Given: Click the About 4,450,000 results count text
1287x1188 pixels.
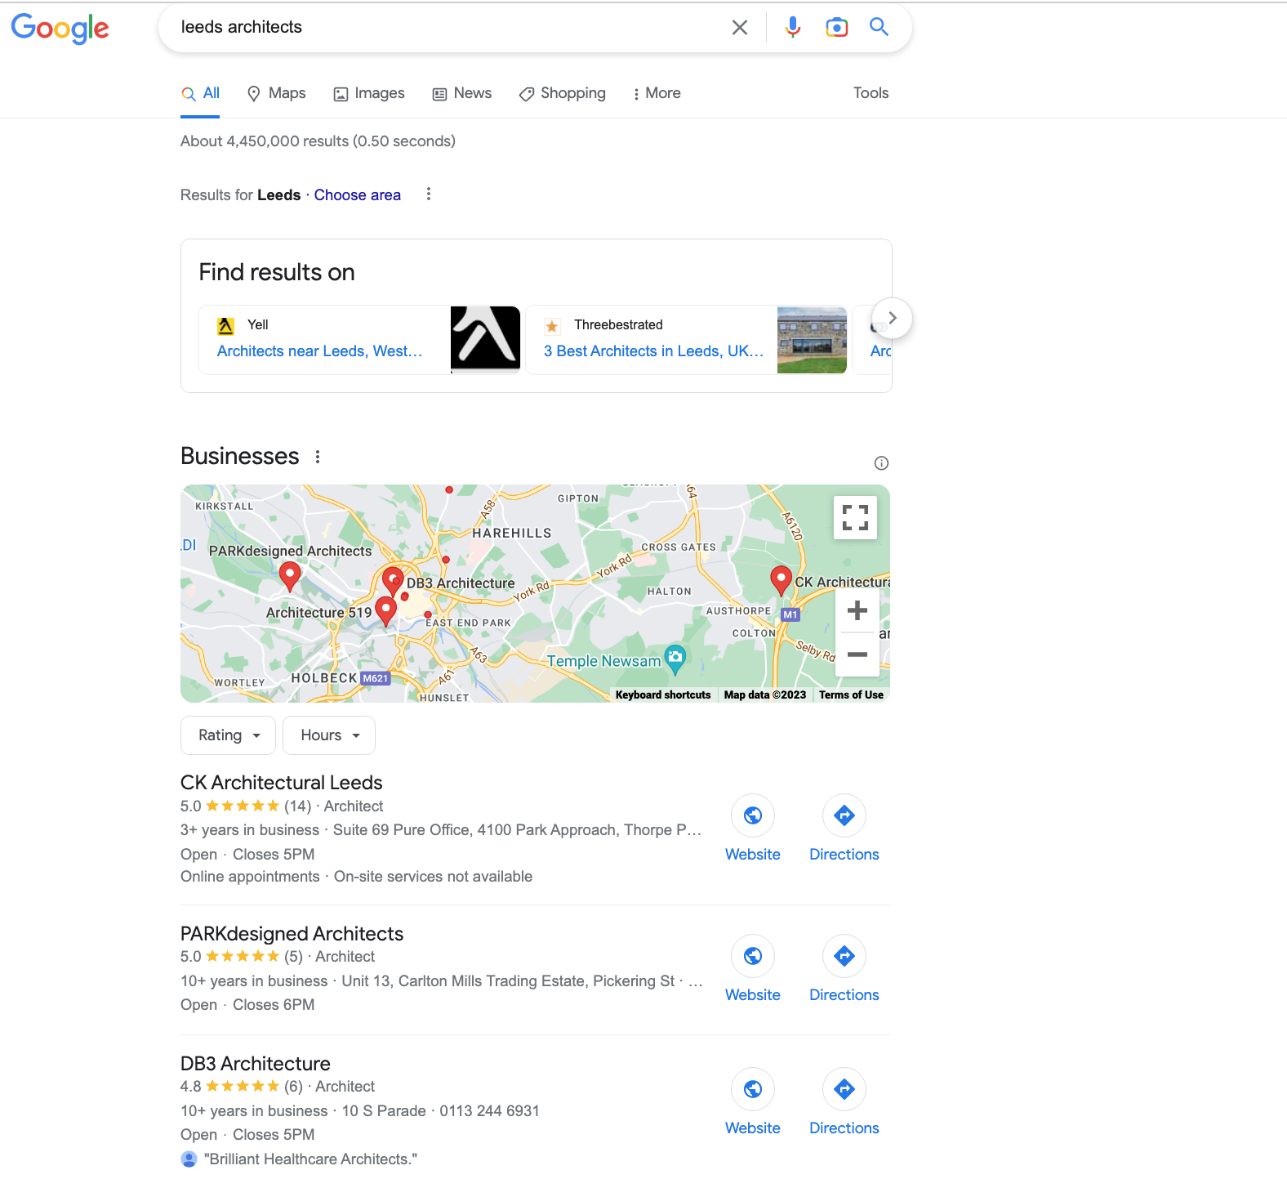Looking at the screenshot, I should (318, 141).
